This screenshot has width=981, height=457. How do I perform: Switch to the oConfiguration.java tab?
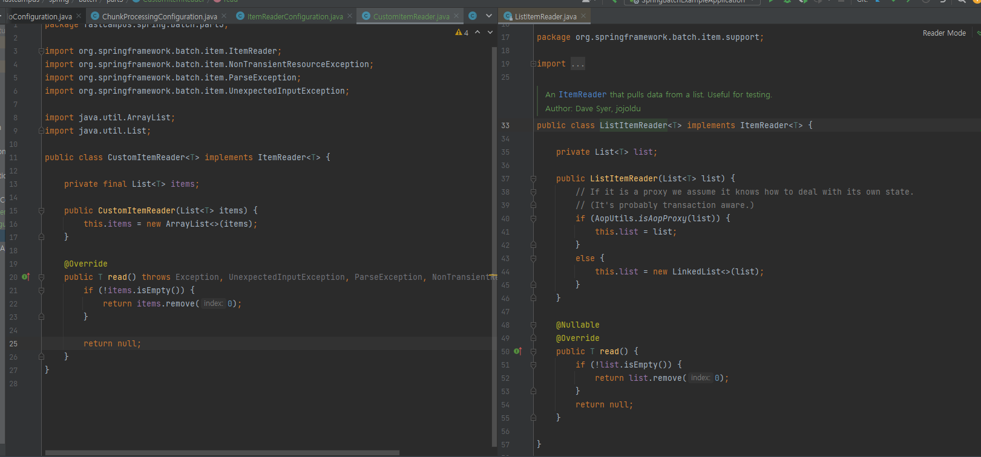point(40,16)
